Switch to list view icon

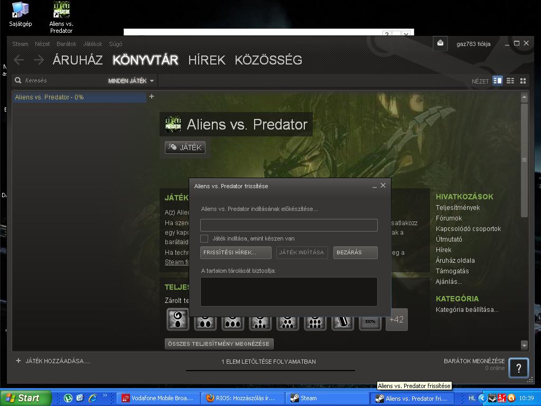tap(510, 80)
